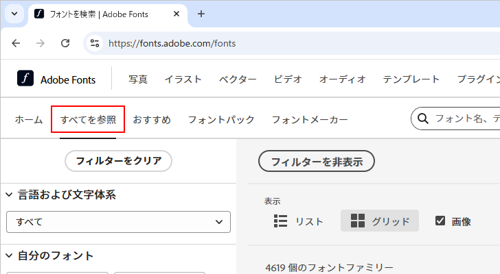Open the すべて language dropdown
This screenshot has height=274, width=500.
point(118,222)
